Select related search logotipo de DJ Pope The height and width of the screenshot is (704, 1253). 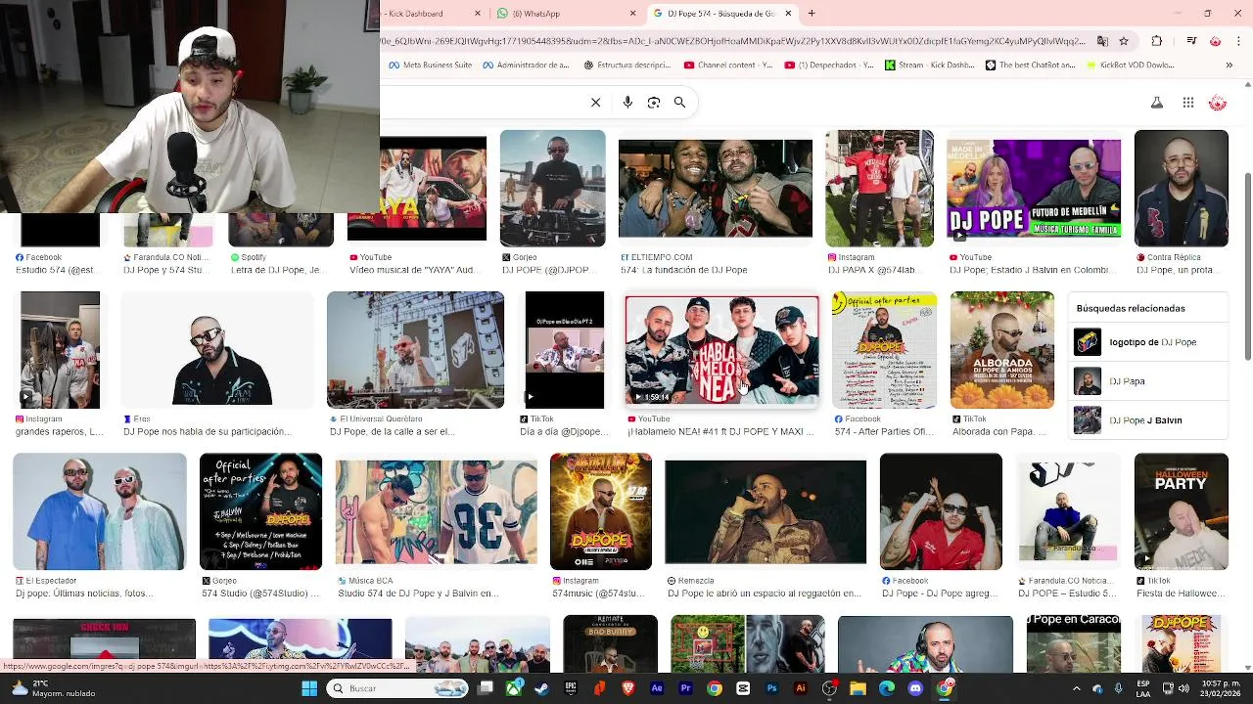pos(1148,342)
